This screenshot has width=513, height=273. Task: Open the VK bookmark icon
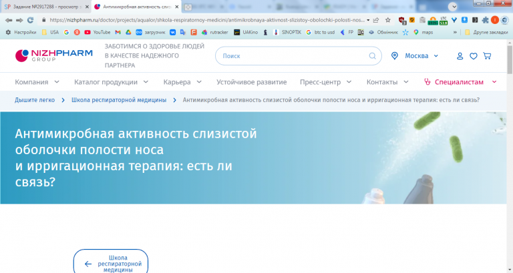[x=172, y=32]
